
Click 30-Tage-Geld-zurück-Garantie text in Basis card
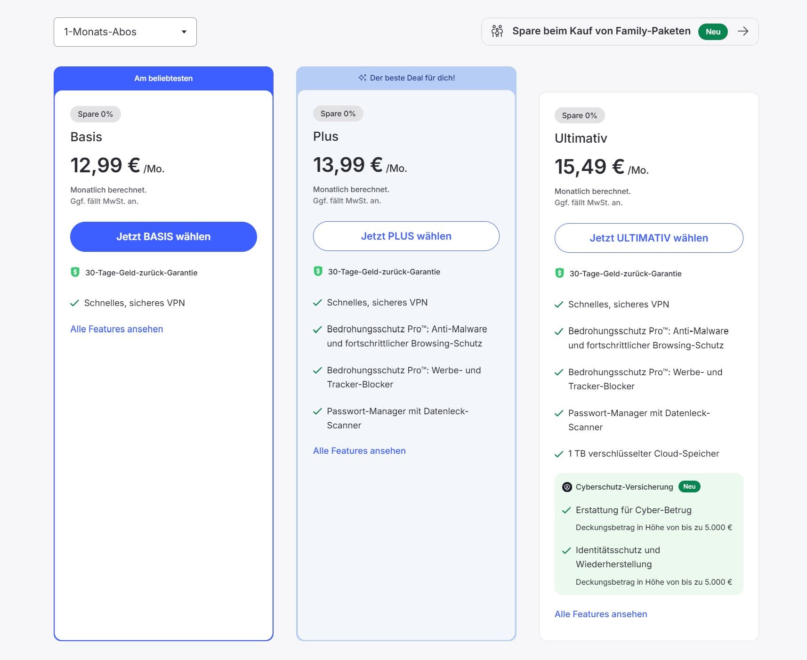(x=141, y=273)
